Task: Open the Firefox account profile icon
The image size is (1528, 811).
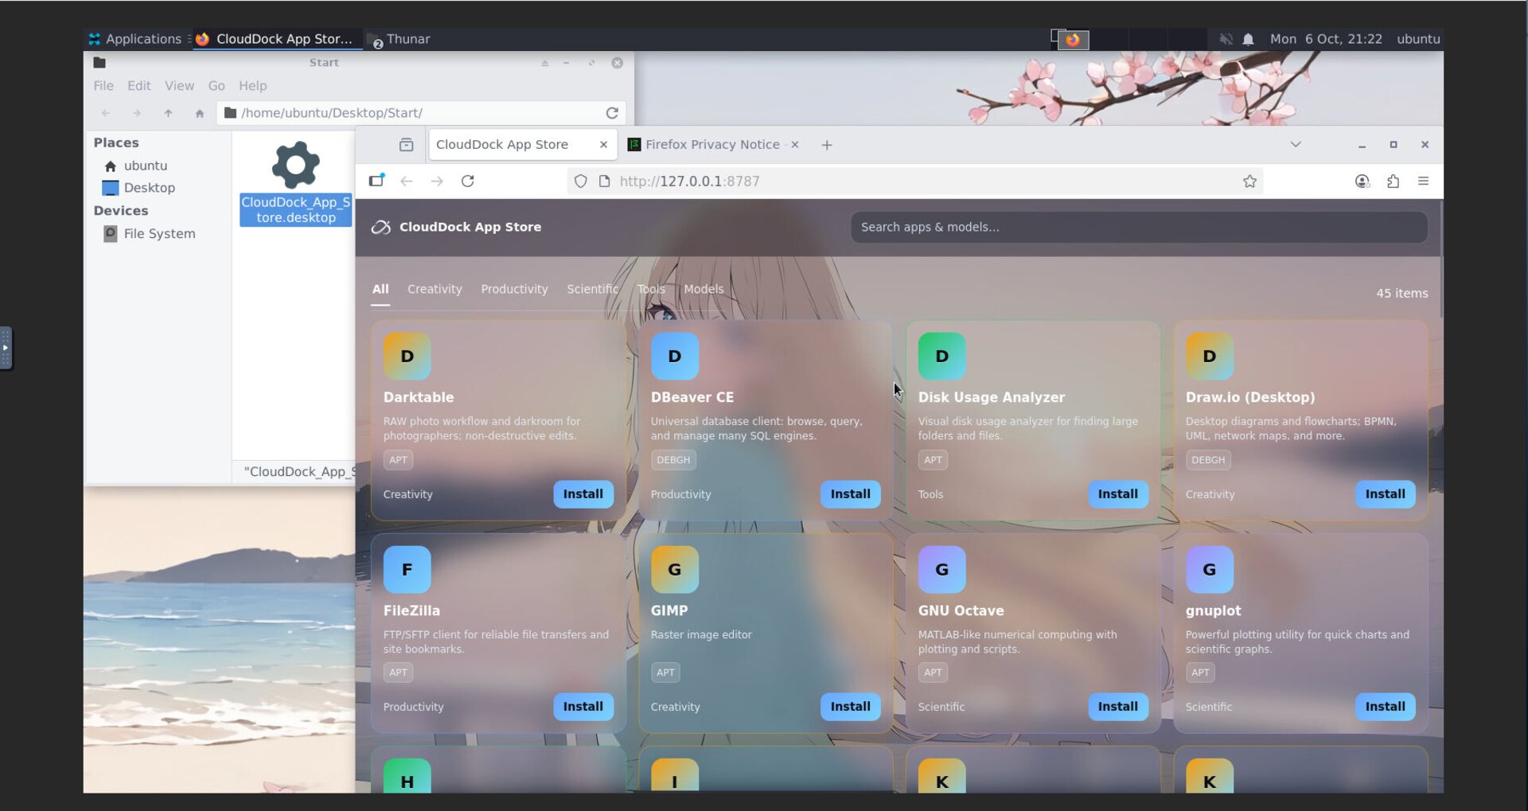Action: (1362, 181)
